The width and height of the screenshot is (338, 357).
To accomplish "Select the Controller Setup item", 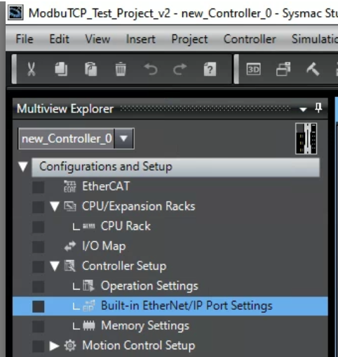I will pyautogui.click(x=124, y=266).
